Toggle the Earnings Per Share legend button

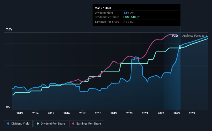coord(87,124)
